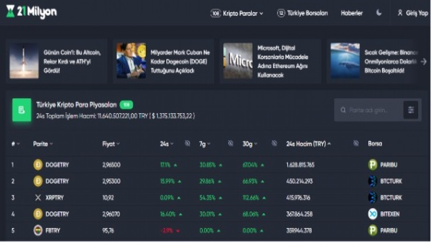Select the Paribu logo in row 1

point(373,165)
